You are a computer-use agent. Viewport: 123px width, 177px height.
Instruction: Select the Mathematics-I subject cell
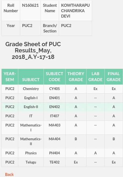click(31, 128)
